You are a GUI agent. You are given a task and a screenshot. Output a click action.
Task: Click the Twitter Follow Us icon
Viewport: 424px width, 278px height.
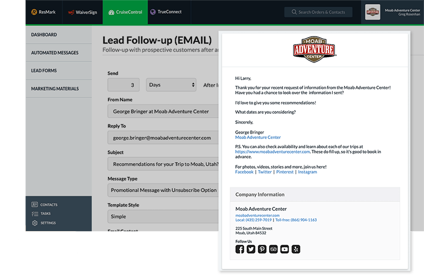[x=251, y=249]
